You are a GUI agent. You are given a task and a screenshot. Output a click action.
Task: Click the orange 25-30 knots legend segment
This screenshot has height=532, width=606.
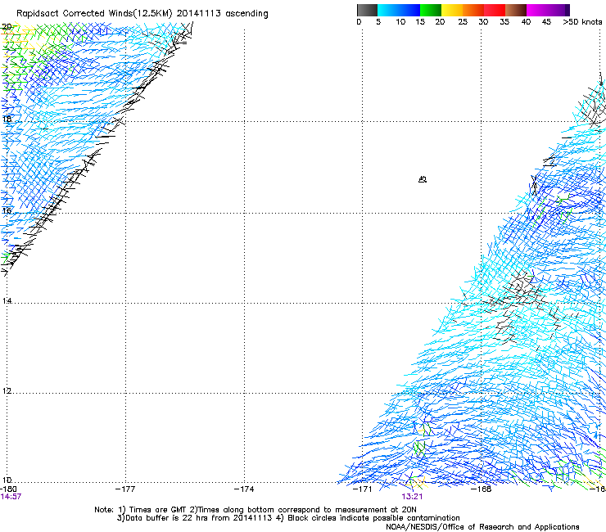pos(473,10)
